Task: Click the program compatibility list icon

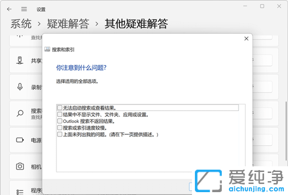Action: tap(20, 191)
